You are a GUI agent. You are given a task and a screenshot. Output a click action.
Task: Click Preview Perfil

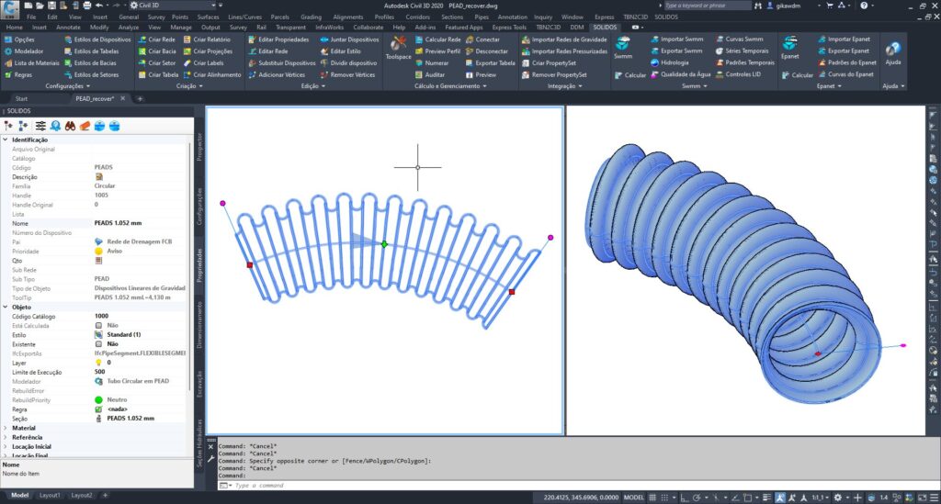pyautogui.click(x=437, y=51)
